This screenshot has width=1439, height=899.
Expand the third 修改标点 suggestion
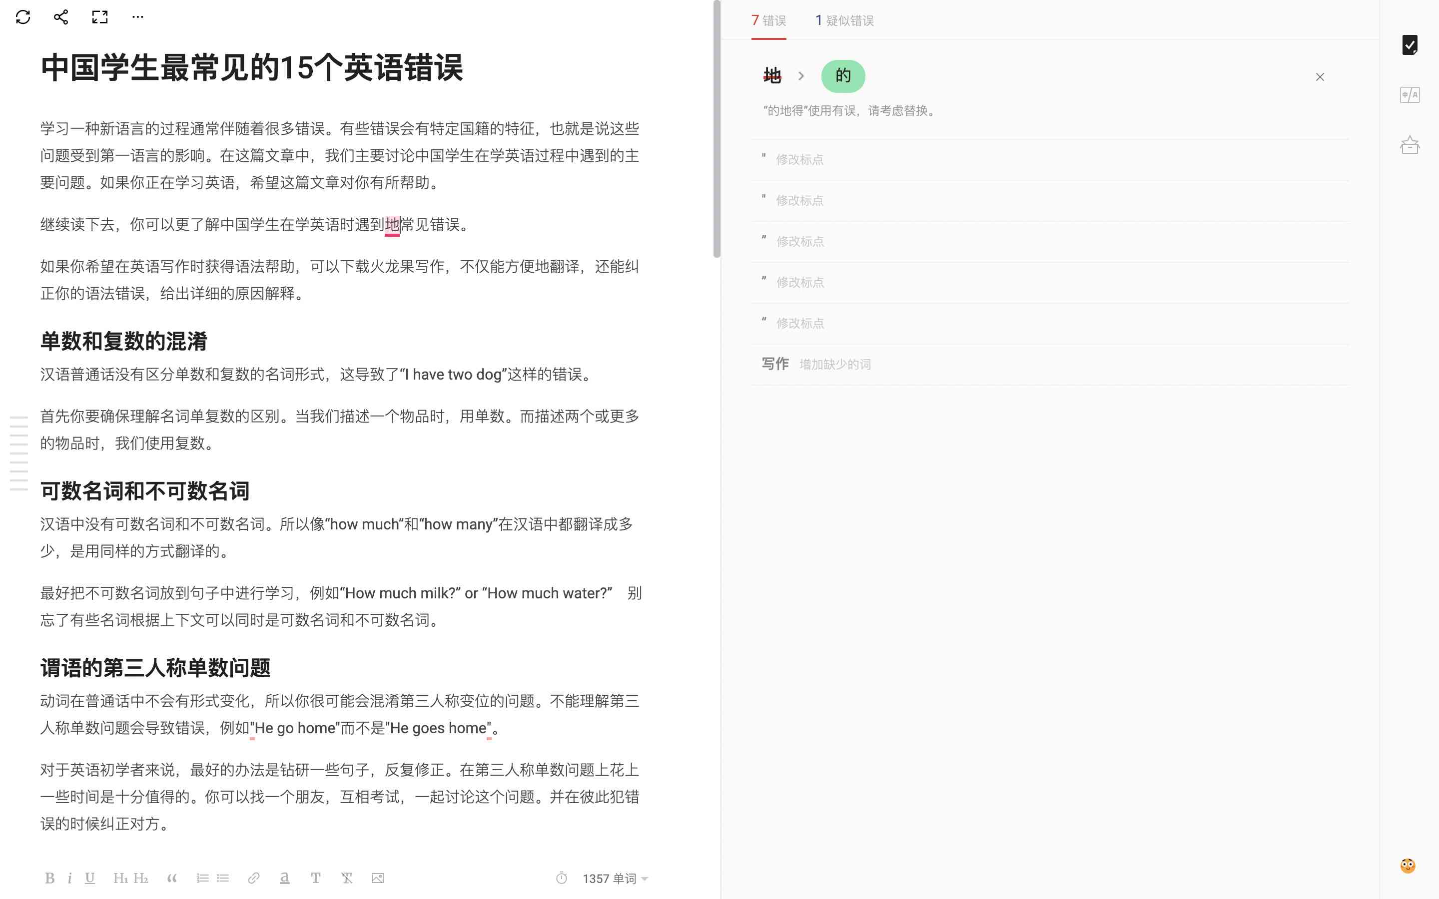point(1049,241)
